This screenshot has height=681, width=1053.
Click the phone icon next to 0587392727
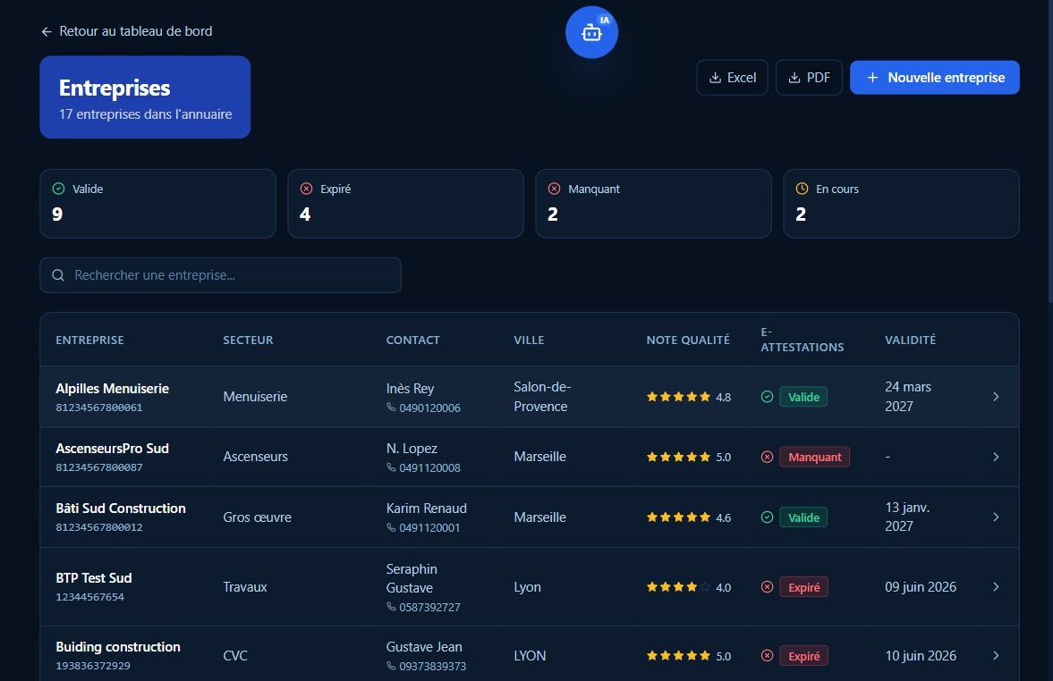pyautogui.click(x=391, y=607)
